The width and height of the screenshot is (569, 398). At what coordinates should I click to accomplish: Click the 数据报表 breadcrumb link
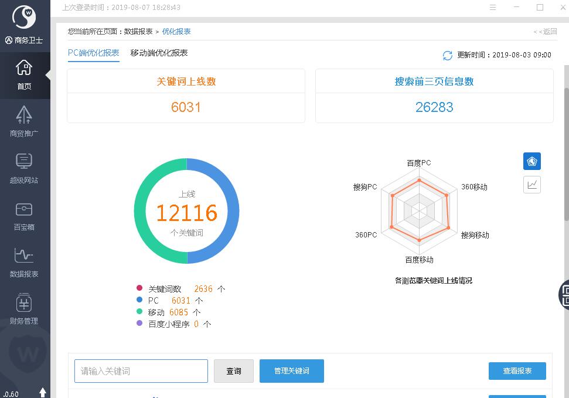tap(138, 32)
